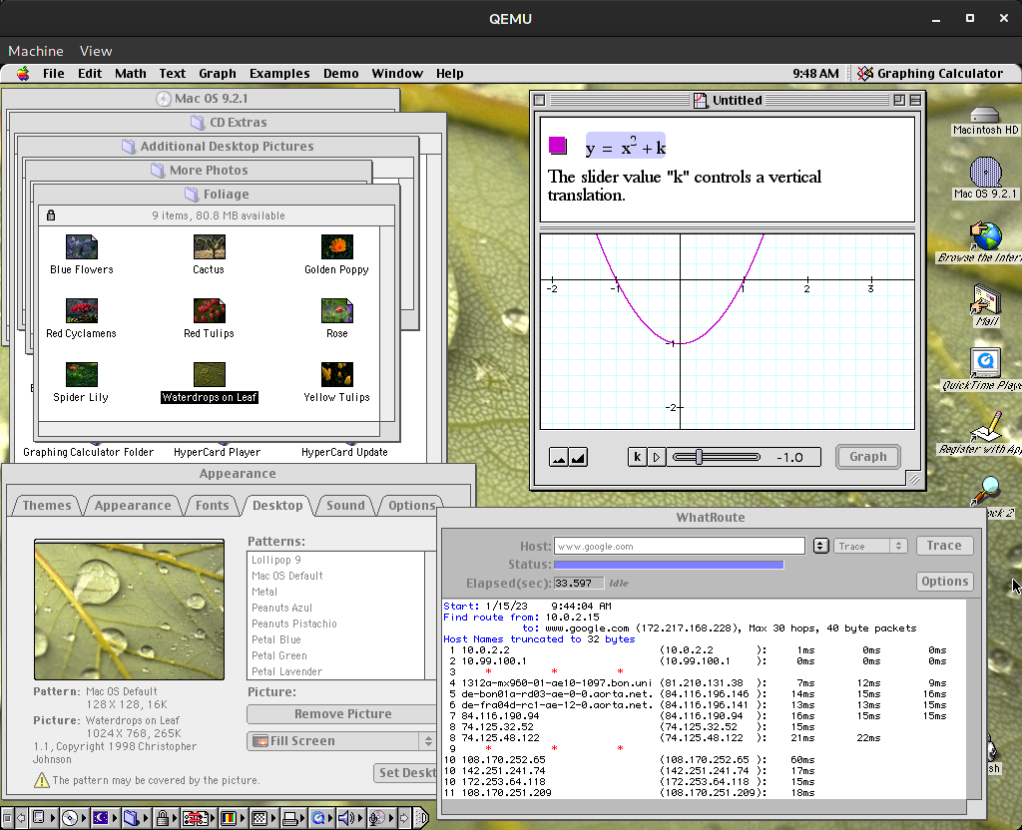1022x830 pixels.
Task: Select the Spider Lily picture icon
Action: pyautogui.click(x=82, y=375)
